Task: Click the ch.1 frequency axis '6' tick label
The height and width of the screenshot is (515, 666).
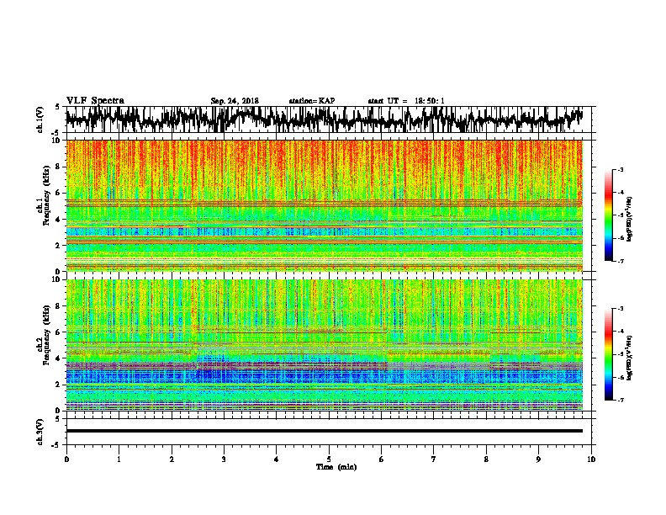Action: [x=58, y=193]
